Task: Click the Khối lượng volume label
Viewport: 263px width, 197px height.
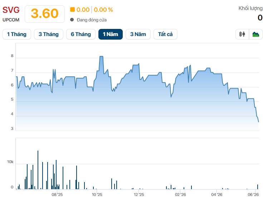Action: click(250, 8)
